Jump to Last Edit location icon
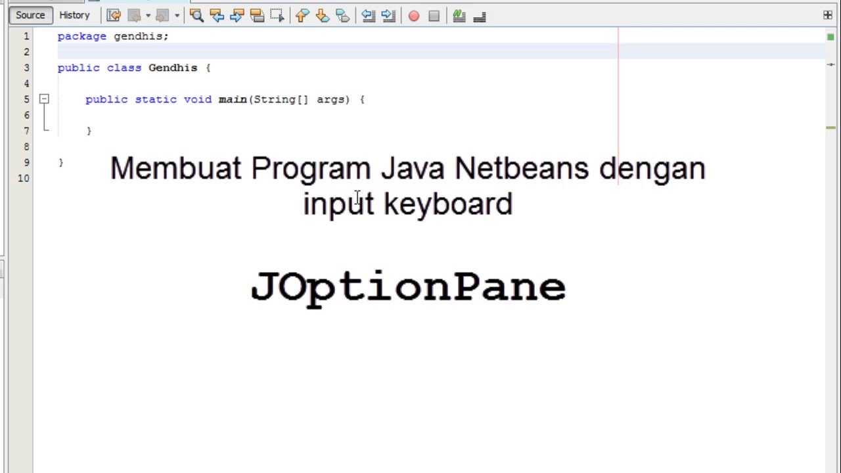Image resolution: width=841 pixels, height=473 pixels. pos(114,16)
